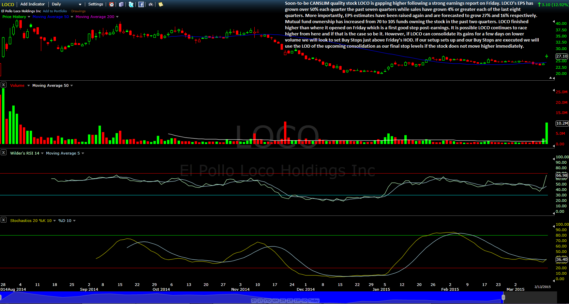Open the RSI Moving Average 5 dropdown

(x=83, y=153)
